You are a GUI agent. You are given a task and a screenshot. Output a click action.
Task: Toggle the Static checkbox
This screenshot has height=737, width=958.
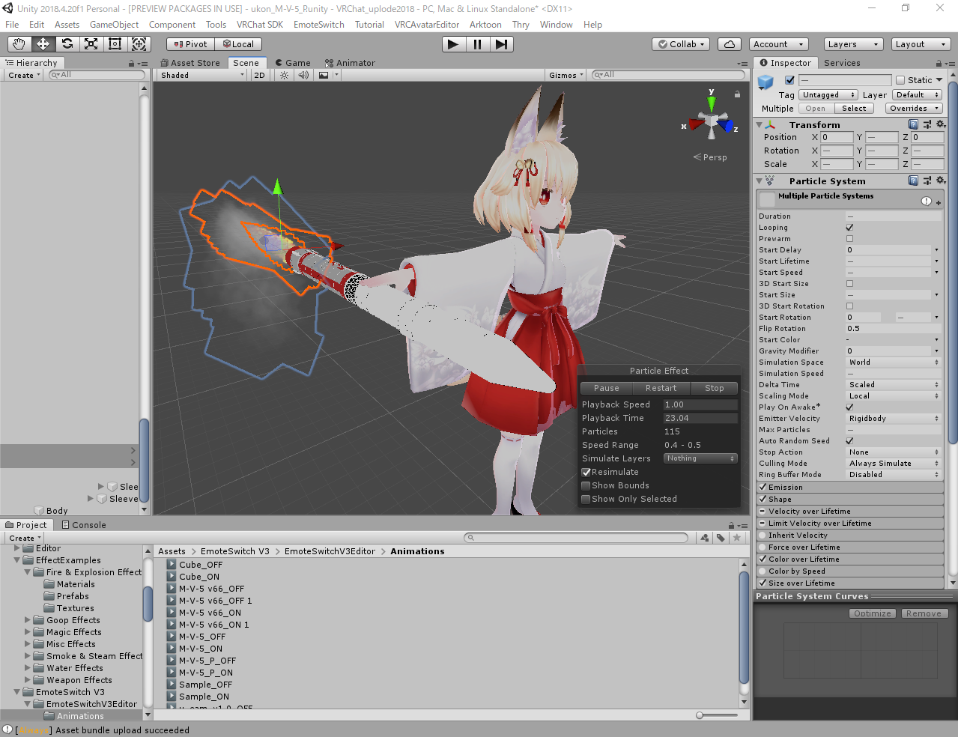900,80
